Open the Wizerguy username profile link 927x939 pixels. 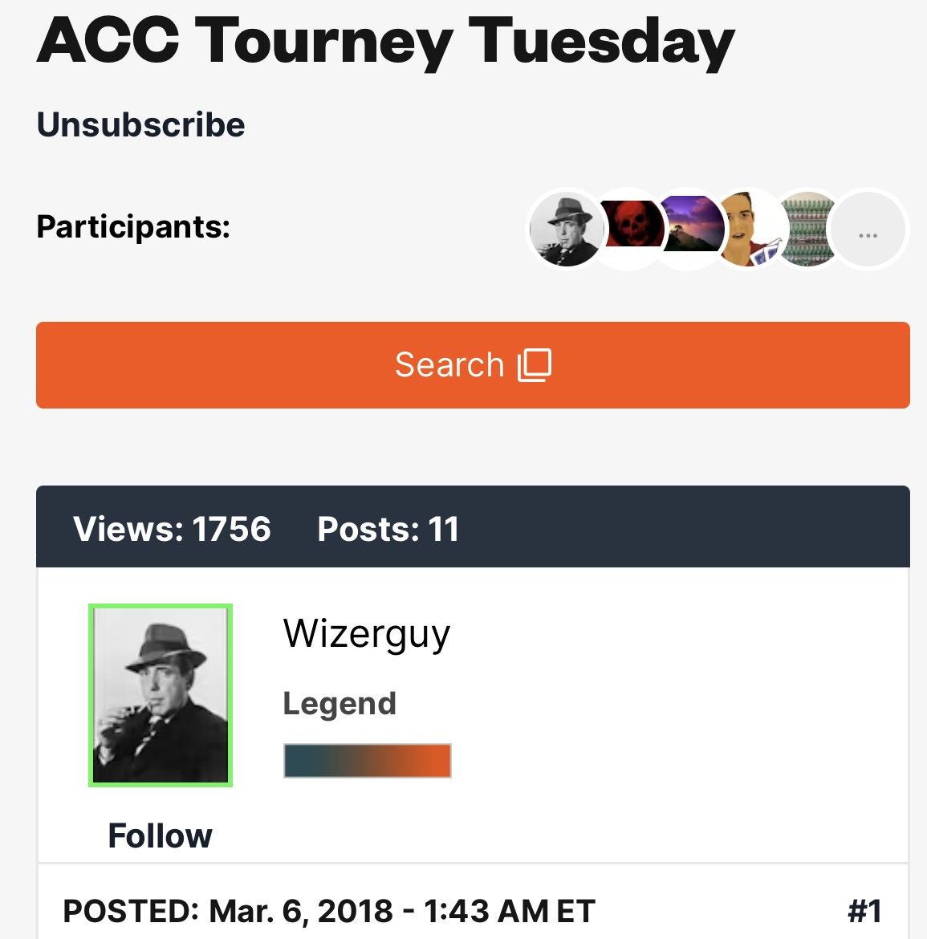(x=367, y=634)
